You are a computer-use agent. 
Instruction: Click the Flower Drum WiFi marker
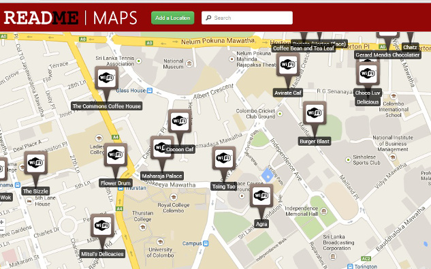click(116, 155)
